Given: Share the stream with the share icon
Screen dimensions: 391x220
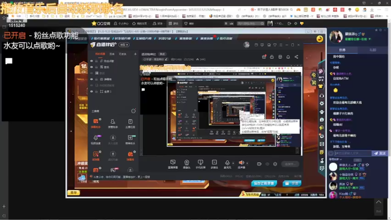Looking at the screenshot, I should pyautogui.click(x=296, y=57).
